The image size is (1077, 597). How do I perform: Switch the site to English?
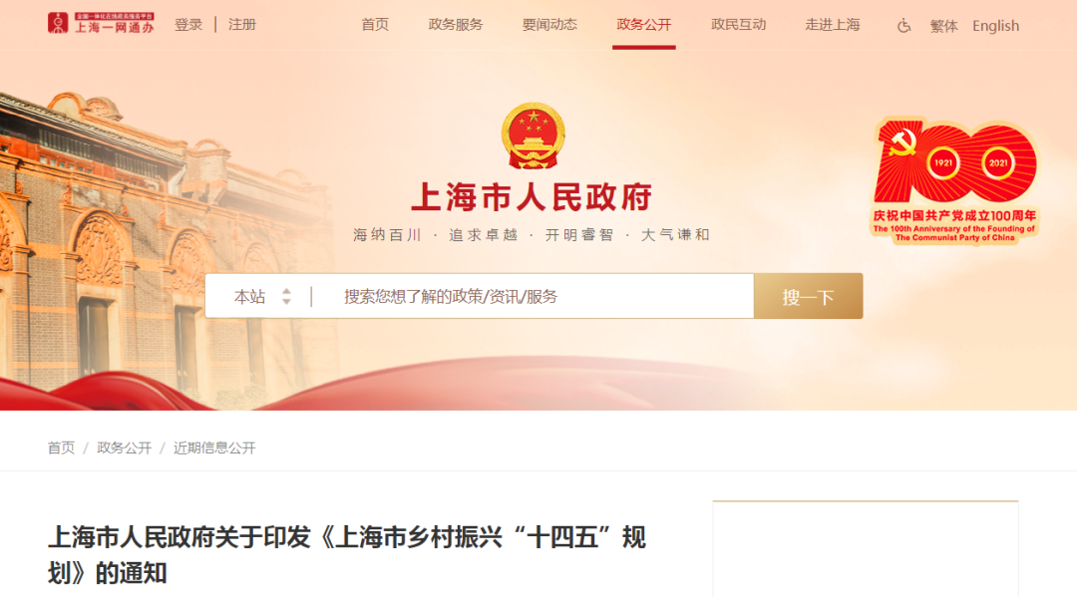tap(995, 26)
